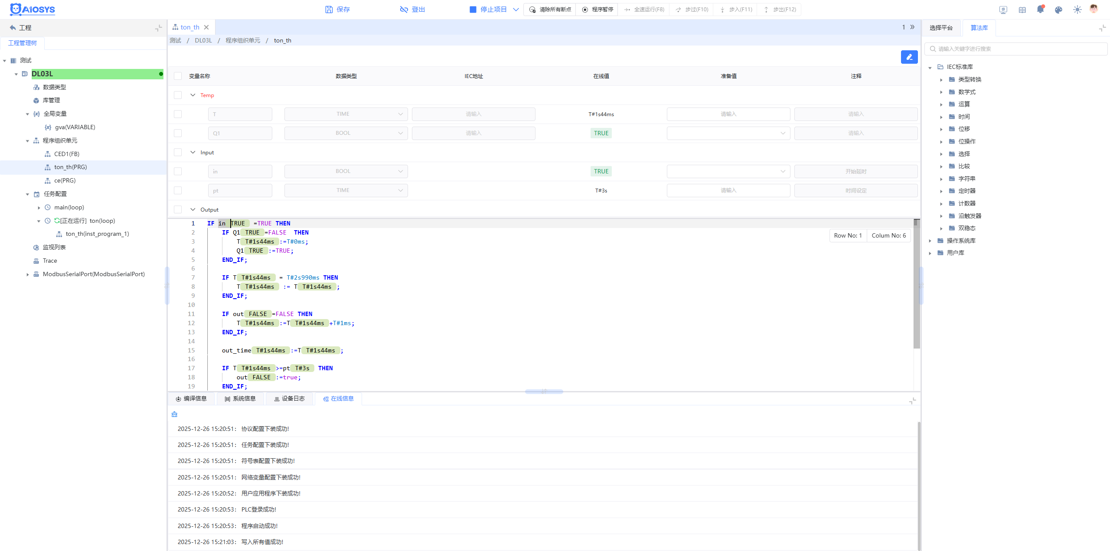This screenshot has height=551, width=1110.
Task: Open the notification bell icon
Action: pos(1040,10)
